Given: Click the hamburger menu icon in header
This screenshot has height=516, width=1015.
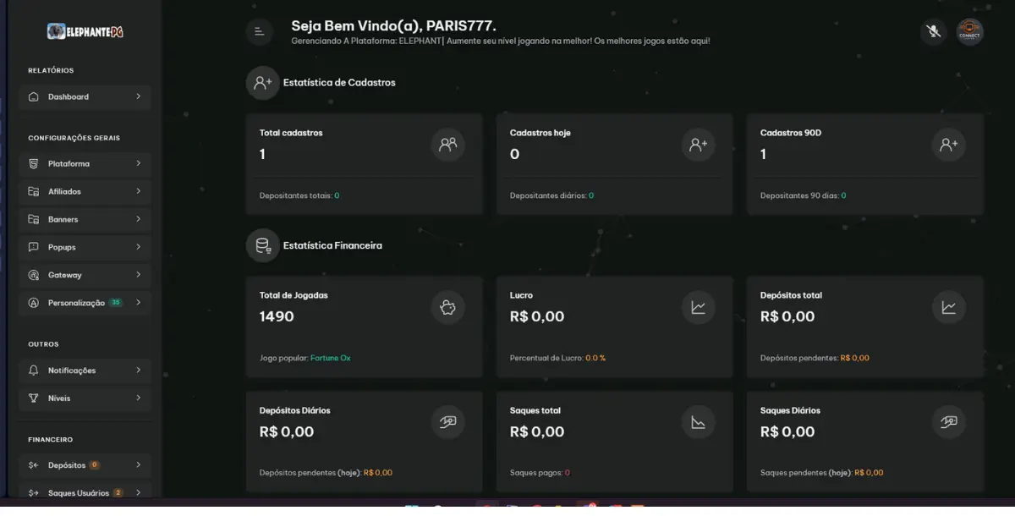Looking at the screenshot, I should coord(259,32).
